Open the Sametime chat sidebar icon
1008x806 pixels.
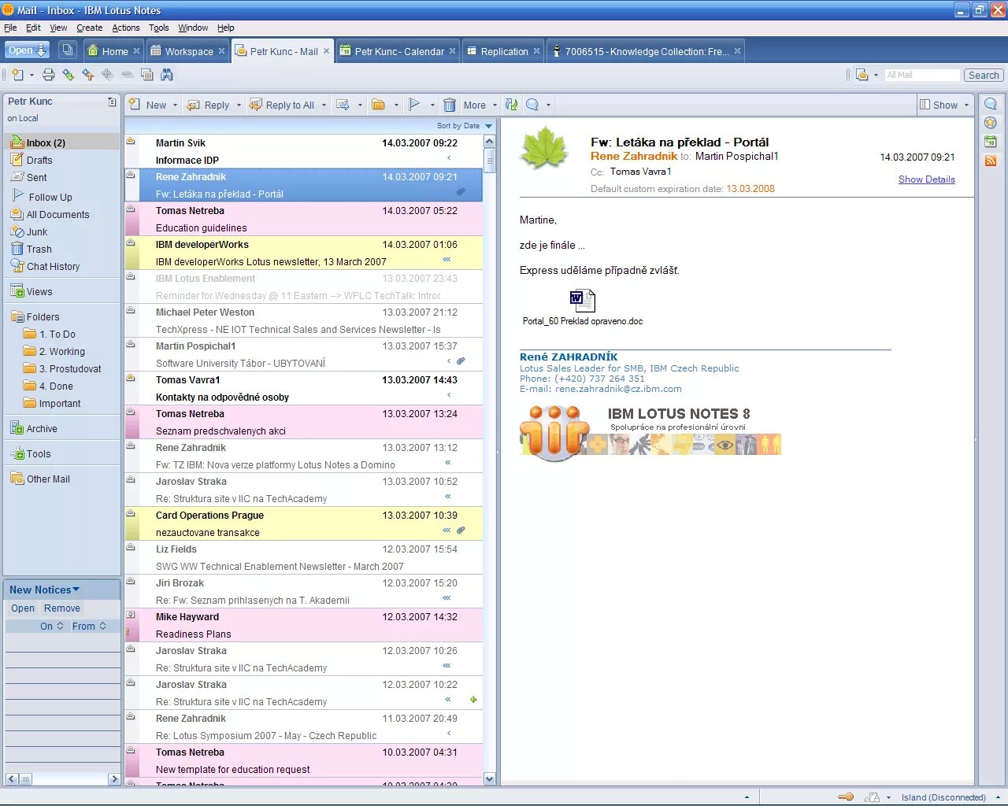[991, 104]
